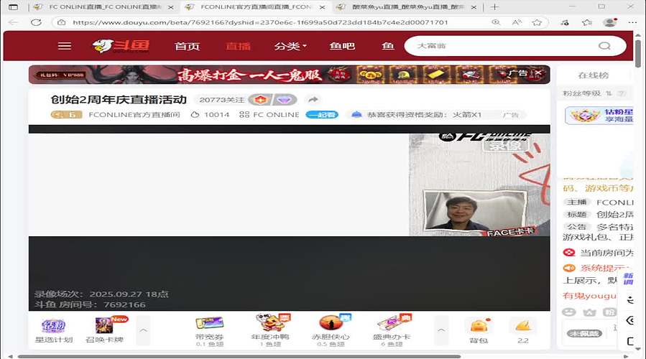Sort by 粉丝等级 arrows

click(x=609, y=93)
